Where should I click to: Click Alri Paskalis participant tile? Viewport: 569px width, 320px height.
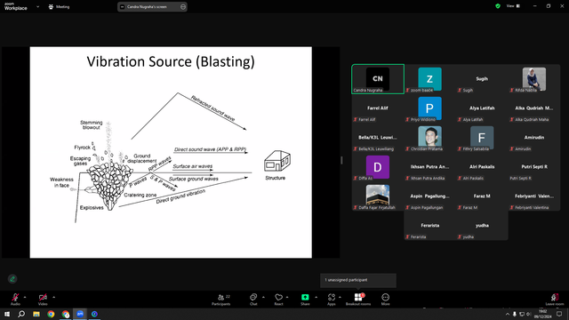(482, 167)
